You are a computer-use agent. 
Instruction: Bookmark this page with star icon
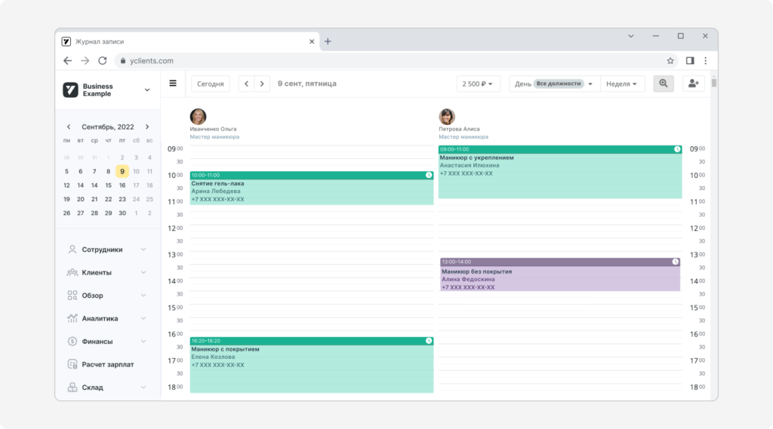[x=670, y=60]
